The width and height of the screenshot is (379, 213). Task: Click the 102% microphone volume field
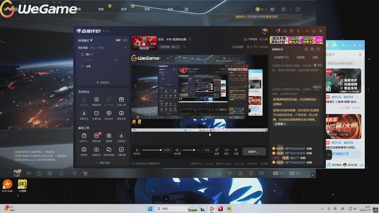[x=167, y=150]
